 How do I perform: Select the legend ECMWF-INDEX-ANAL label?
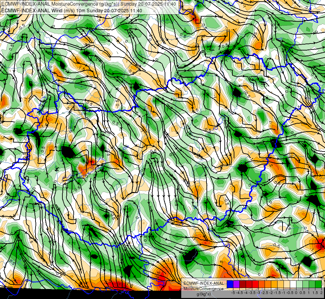tap(204, 283)
